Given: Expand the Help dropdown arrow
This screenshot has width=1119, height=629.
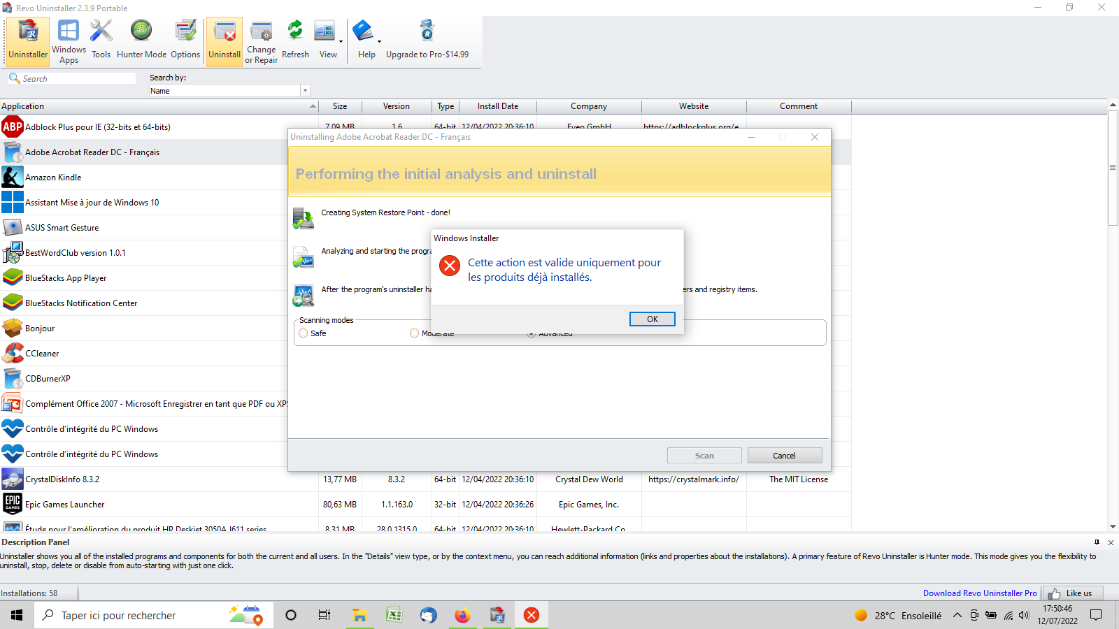Looking at the screenshot, I should (x=379, y=42).
